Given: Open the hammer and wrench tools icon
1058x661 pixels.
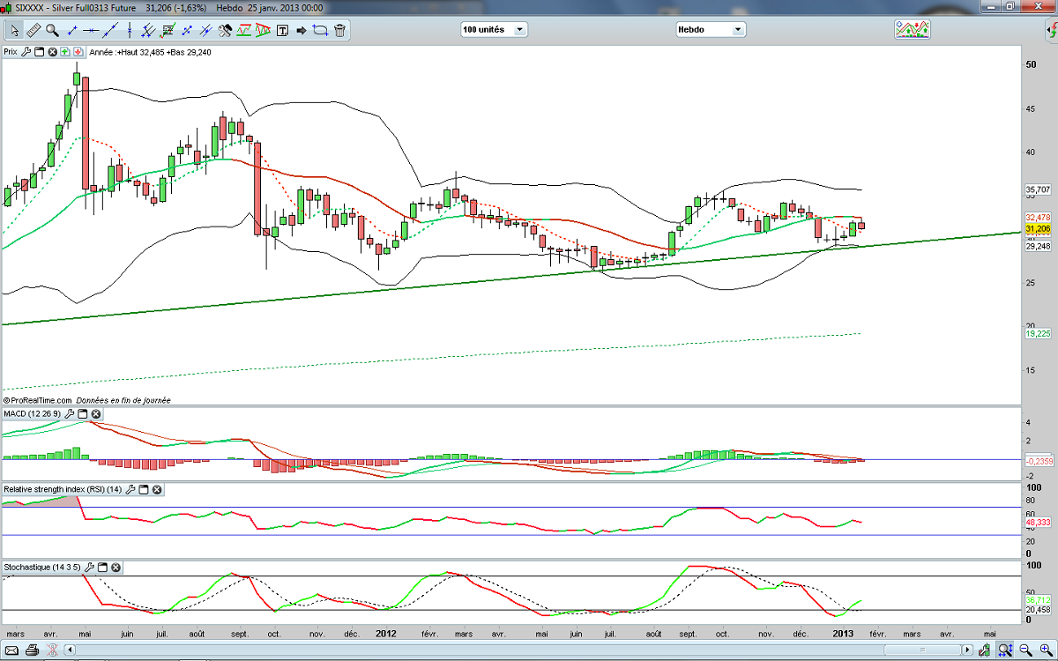Looking at the screenshot, I should point(224,30).
